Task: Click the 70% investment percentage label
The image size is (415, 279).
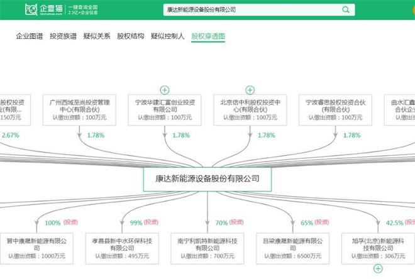Action: point(221,223)
